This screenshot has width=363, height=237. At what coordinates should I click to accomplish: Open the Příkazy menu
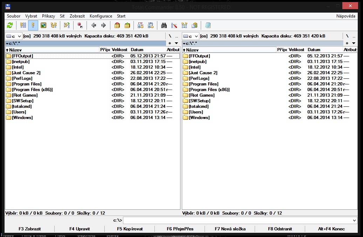click(48, 16)
